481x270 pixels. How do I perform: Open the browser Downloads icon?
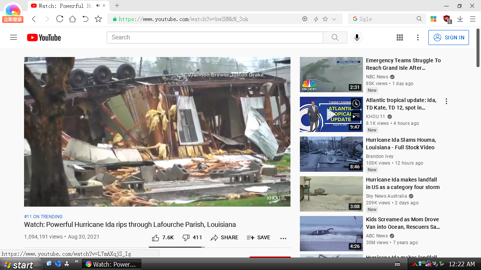coord(460,19)
